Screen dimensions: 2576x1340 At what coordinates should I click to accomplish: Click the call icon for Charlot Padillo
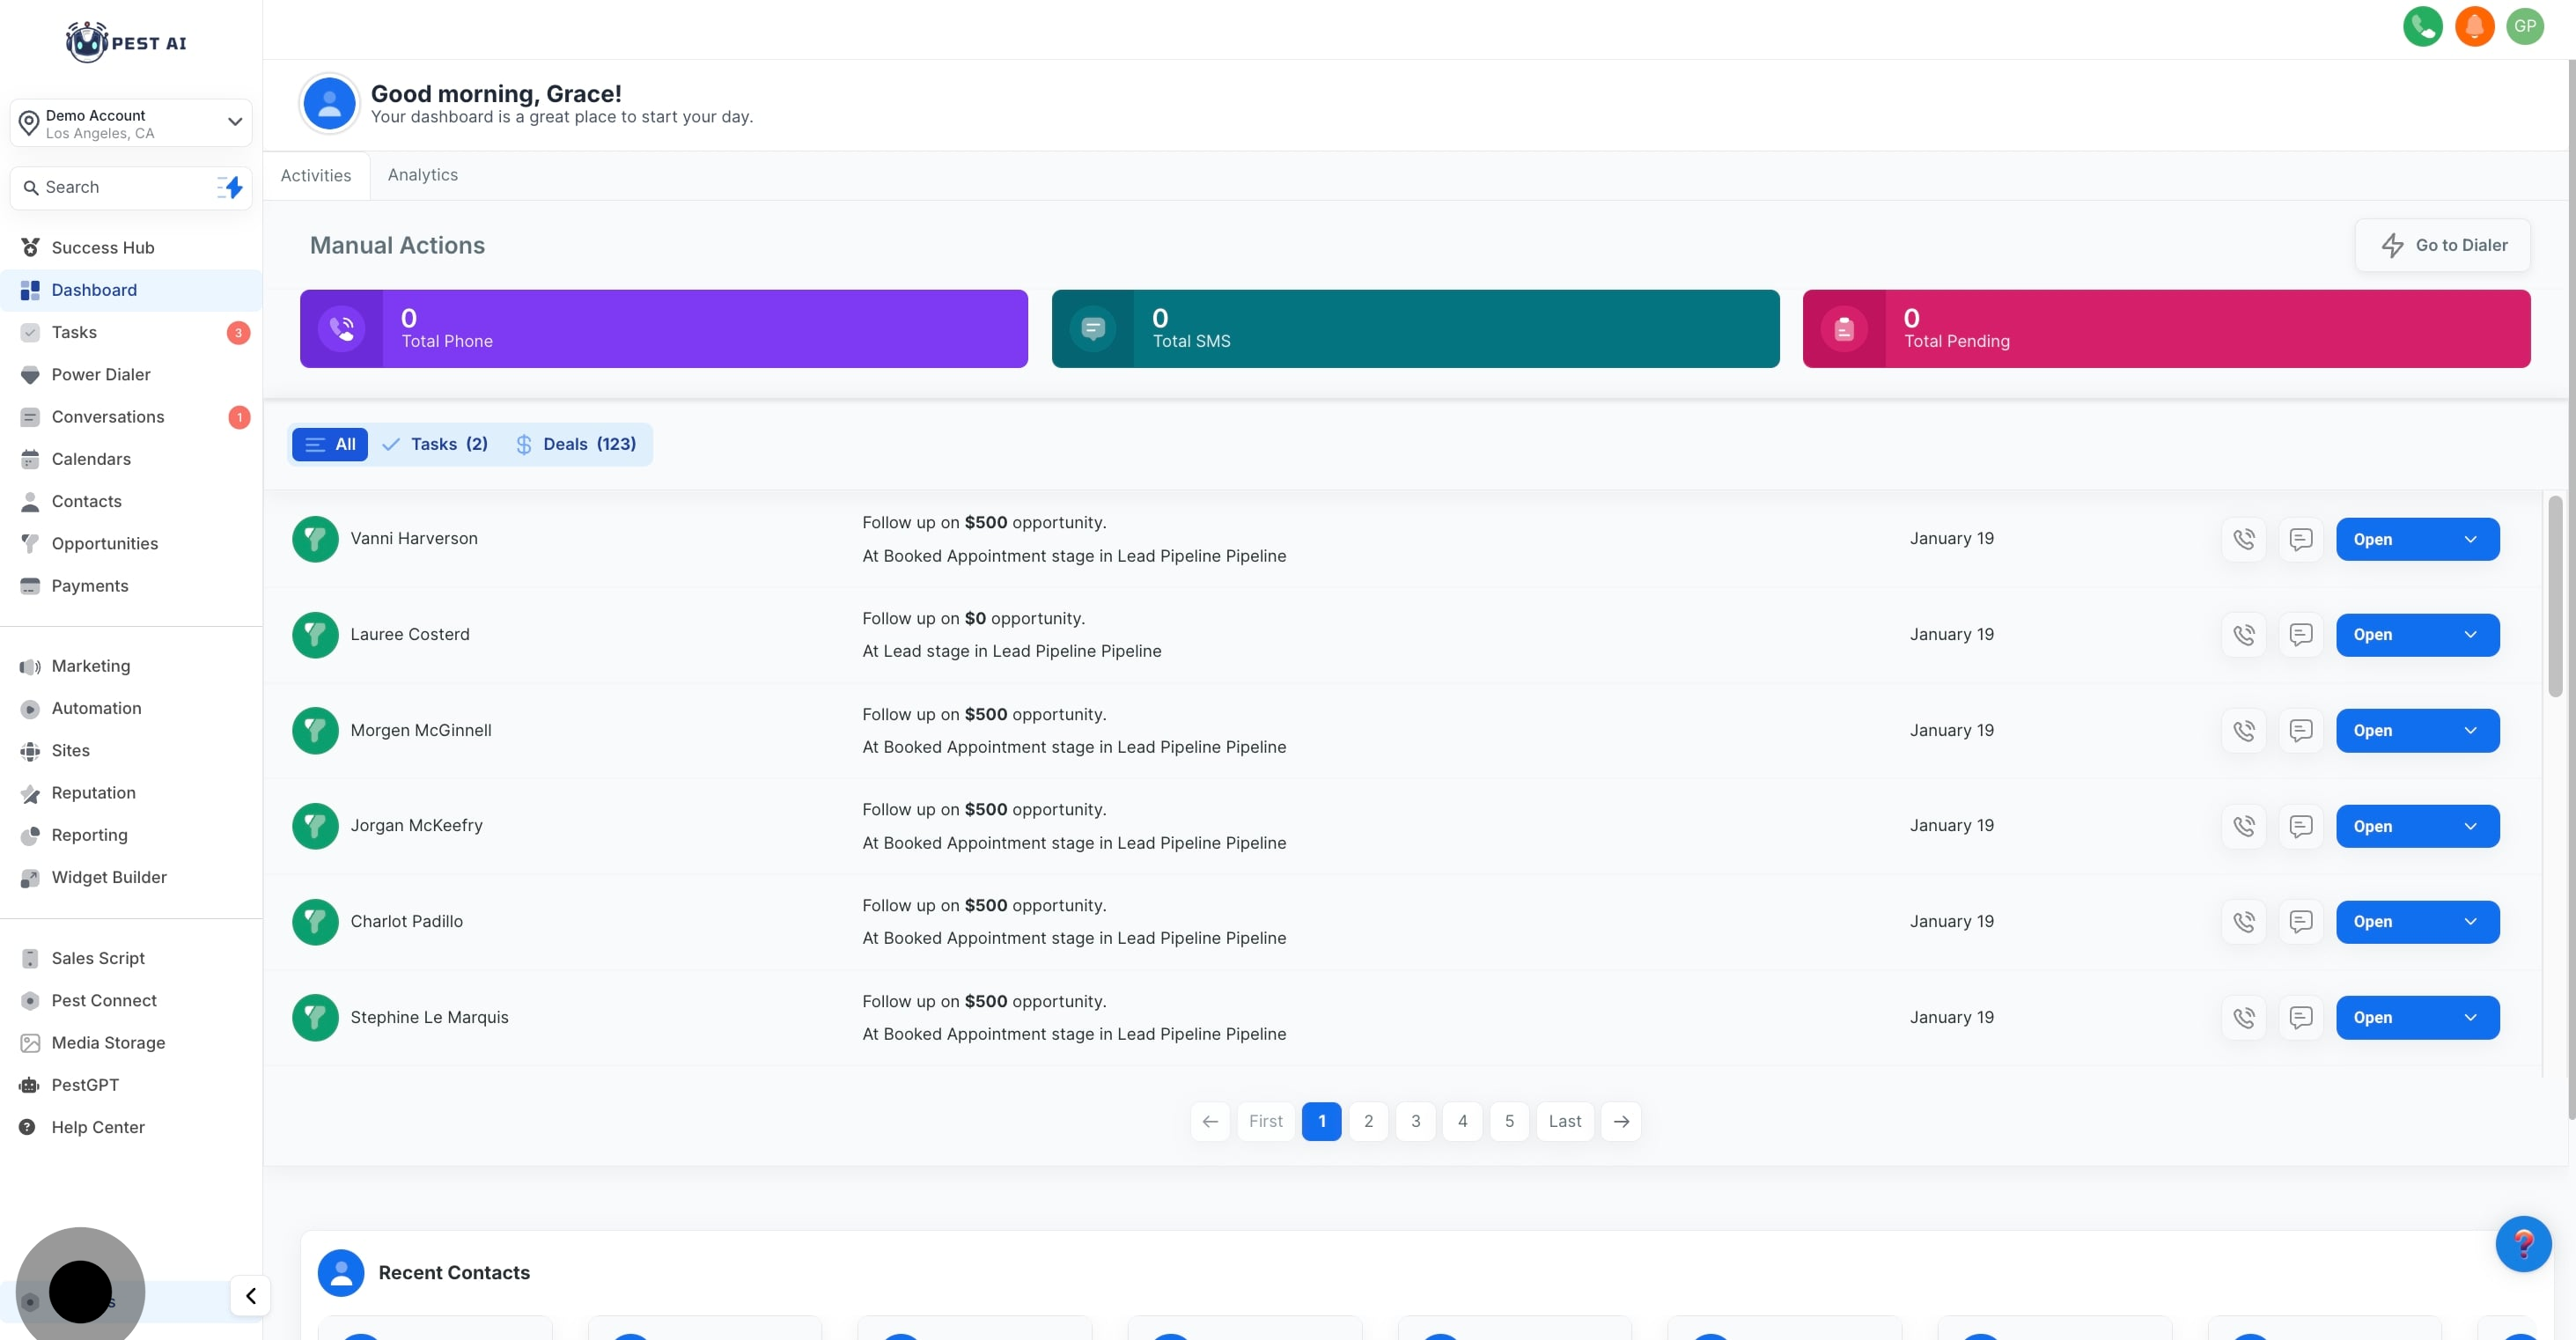tap(2243, 922)
